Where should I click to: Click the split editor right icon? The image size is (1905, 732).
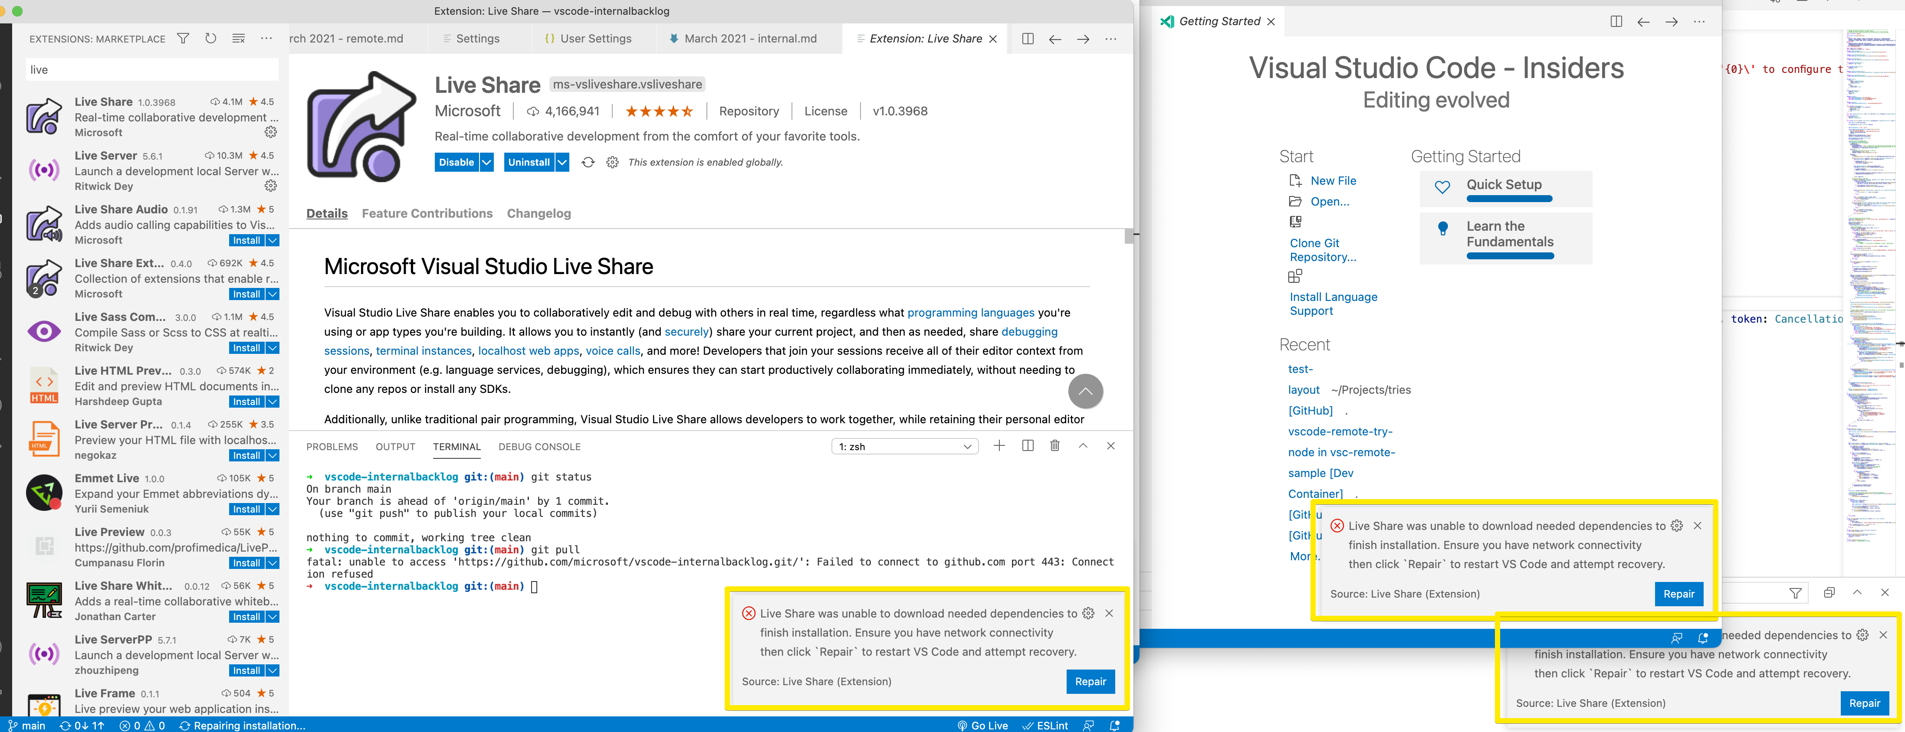(x=1028, y=39)
